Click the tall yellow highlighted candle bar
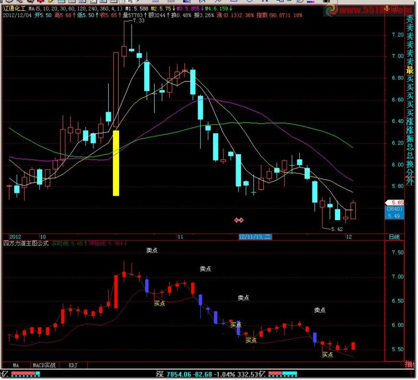The width and height of the screenshot is (418, 380). [116, 163]
